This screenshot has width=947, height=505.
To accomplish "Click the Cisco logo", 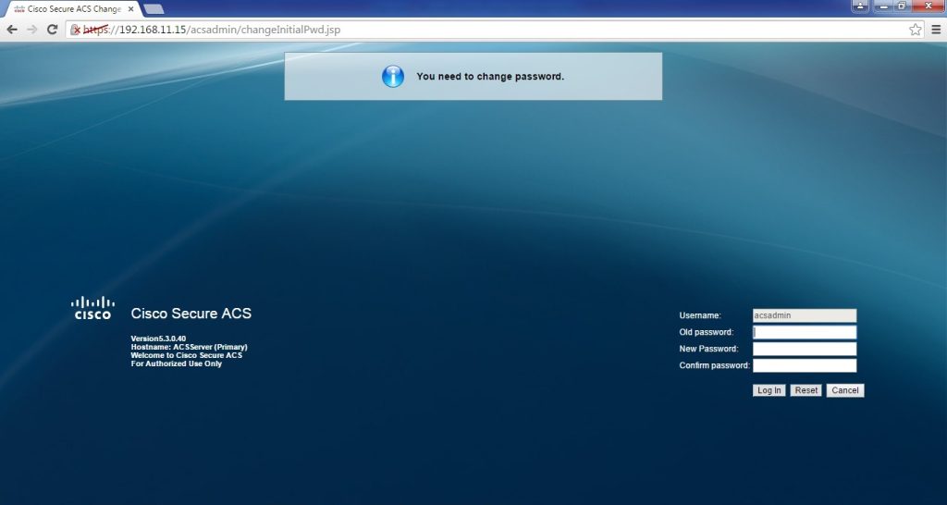I will (92, 308).
